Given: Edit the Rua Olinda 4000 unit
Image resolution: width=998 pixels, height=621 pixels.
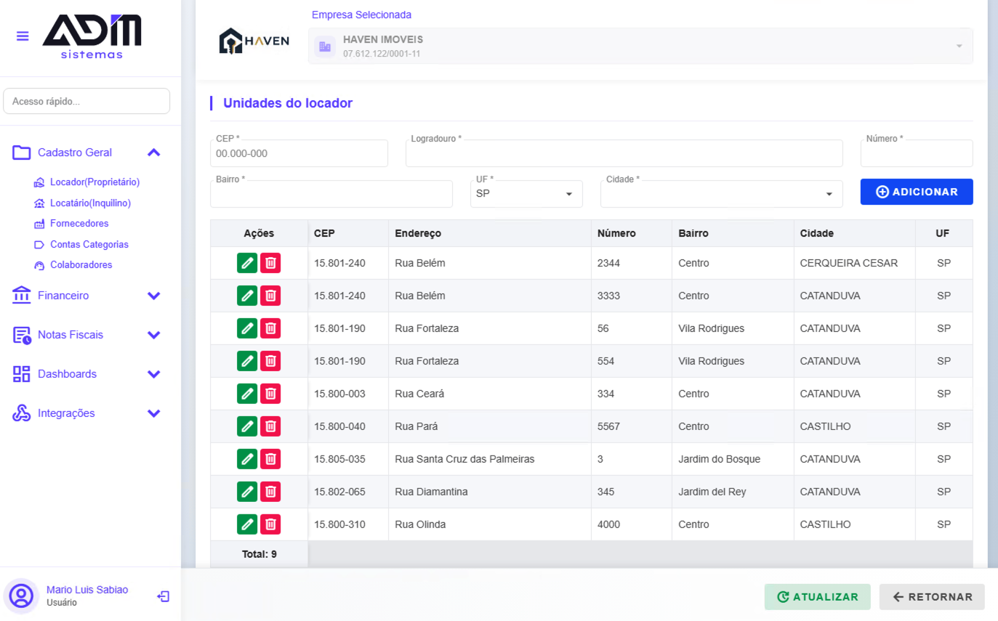Looking at the screenshot, I should pyautogui.click(x=247, y=524).
